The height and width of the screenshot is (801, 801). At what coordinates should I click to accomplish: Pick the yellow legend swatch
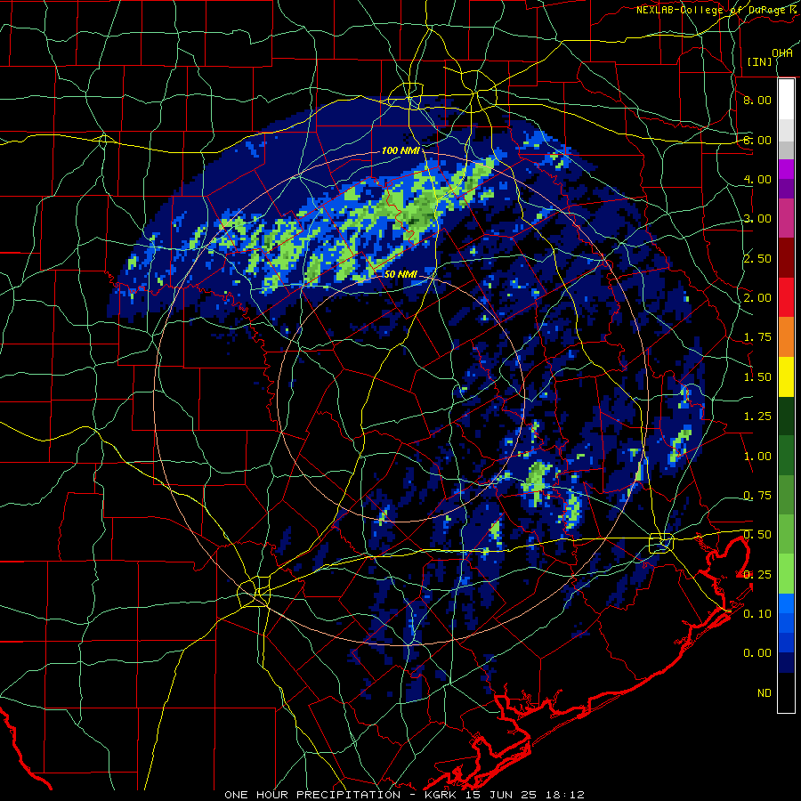(x=786, y=376)
